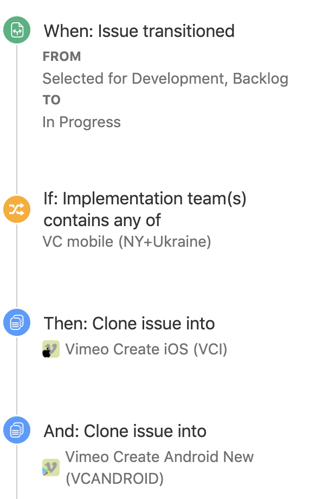Click the TO label in the trigger
The height and width of the screenshot is (499, 309).
pos(51,100)
